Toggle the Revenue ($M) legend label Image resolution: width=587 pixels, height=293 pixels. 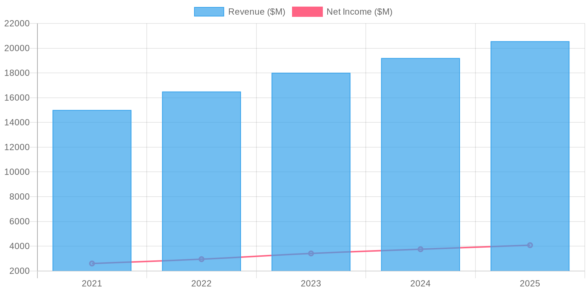pos(256,12)
